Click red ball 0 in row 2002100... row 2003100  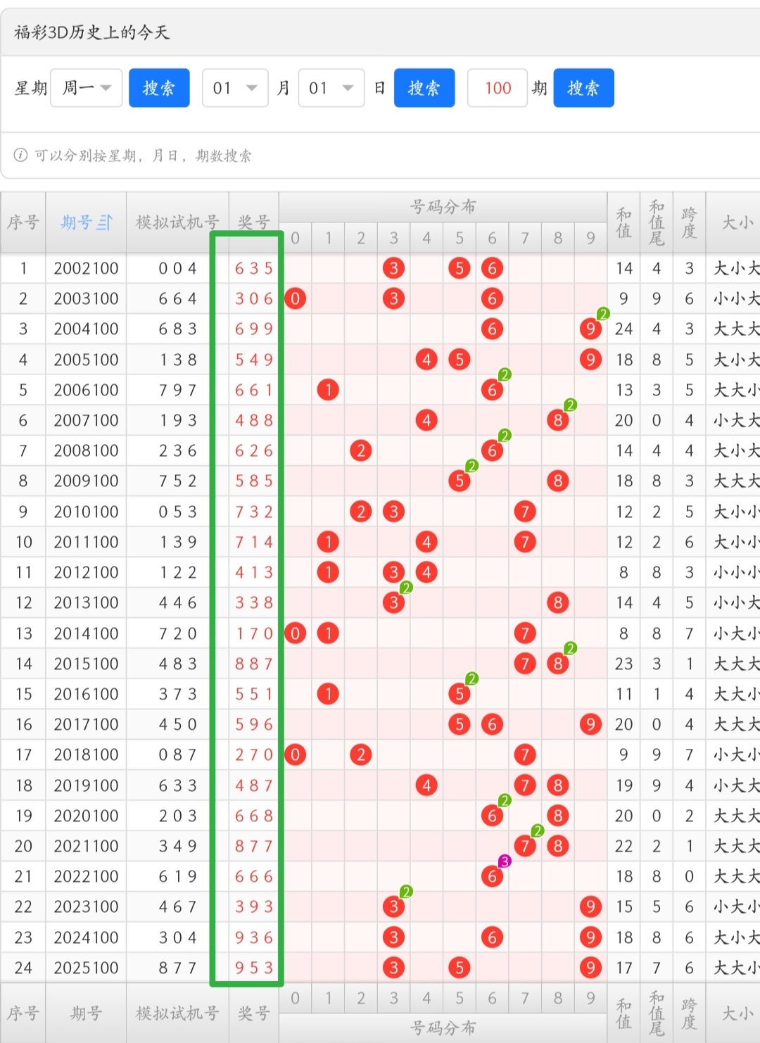click(296, 298)
